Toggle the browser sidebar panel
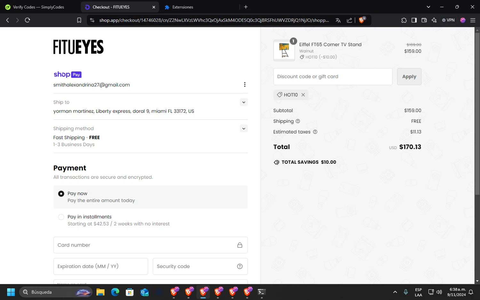Screen dimensions: 480x300 coord(414,20)
